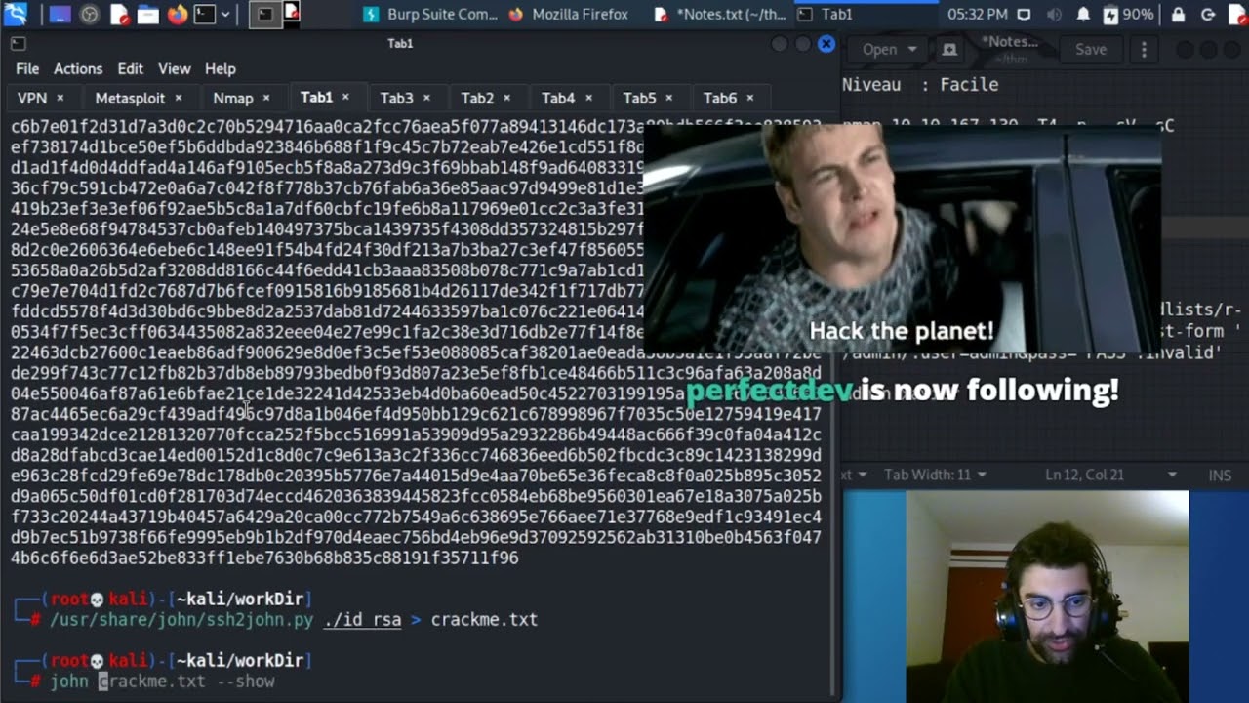Open the notifications bell
Image resolution: width=1249 pixels, height=703 pixels.
coord(1083,14)
